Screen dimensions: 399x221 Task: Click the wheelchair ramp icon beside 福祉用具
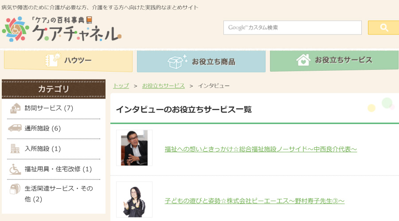point(15,169)
